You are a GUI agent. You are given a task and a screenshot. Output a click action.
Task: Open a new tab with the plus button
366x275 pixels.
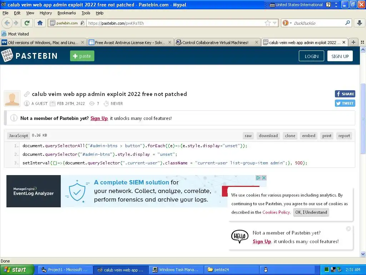click(x=353, y=42)
